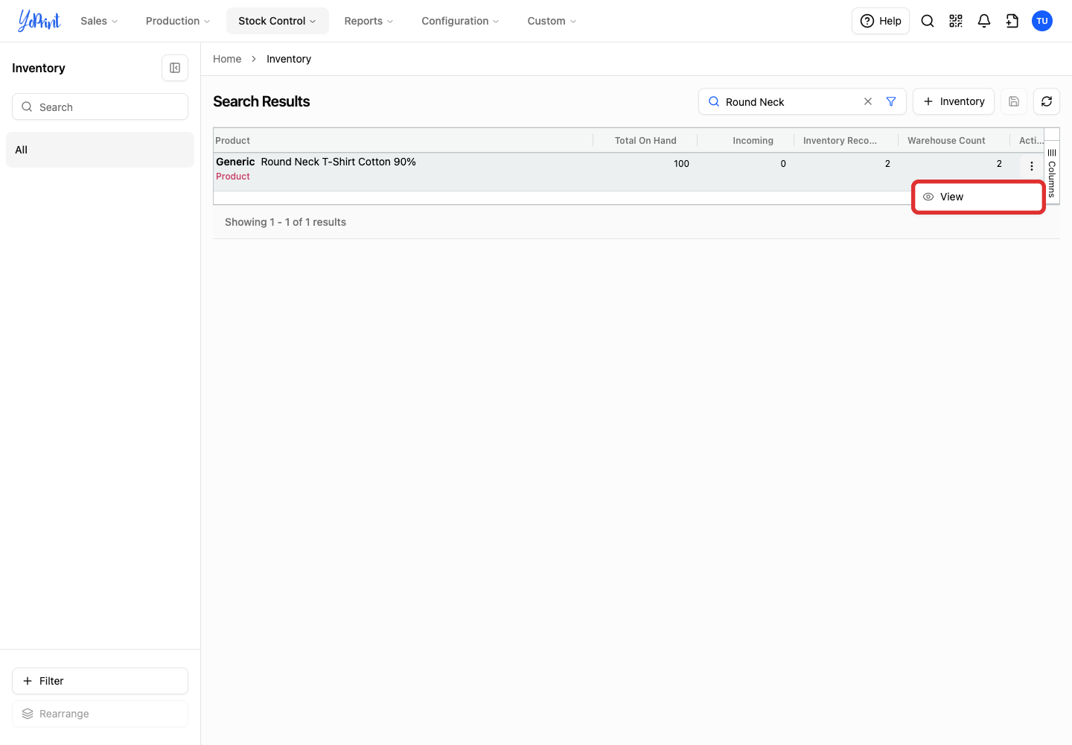Image resolution: width=1072 pixels, height=745 pixels.
Task: Open the TU user avatar menu
Action: click(x=1042, y=21)
